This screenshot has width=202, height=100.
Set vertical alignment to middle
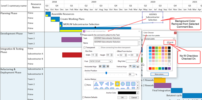[x=134, y=66]
